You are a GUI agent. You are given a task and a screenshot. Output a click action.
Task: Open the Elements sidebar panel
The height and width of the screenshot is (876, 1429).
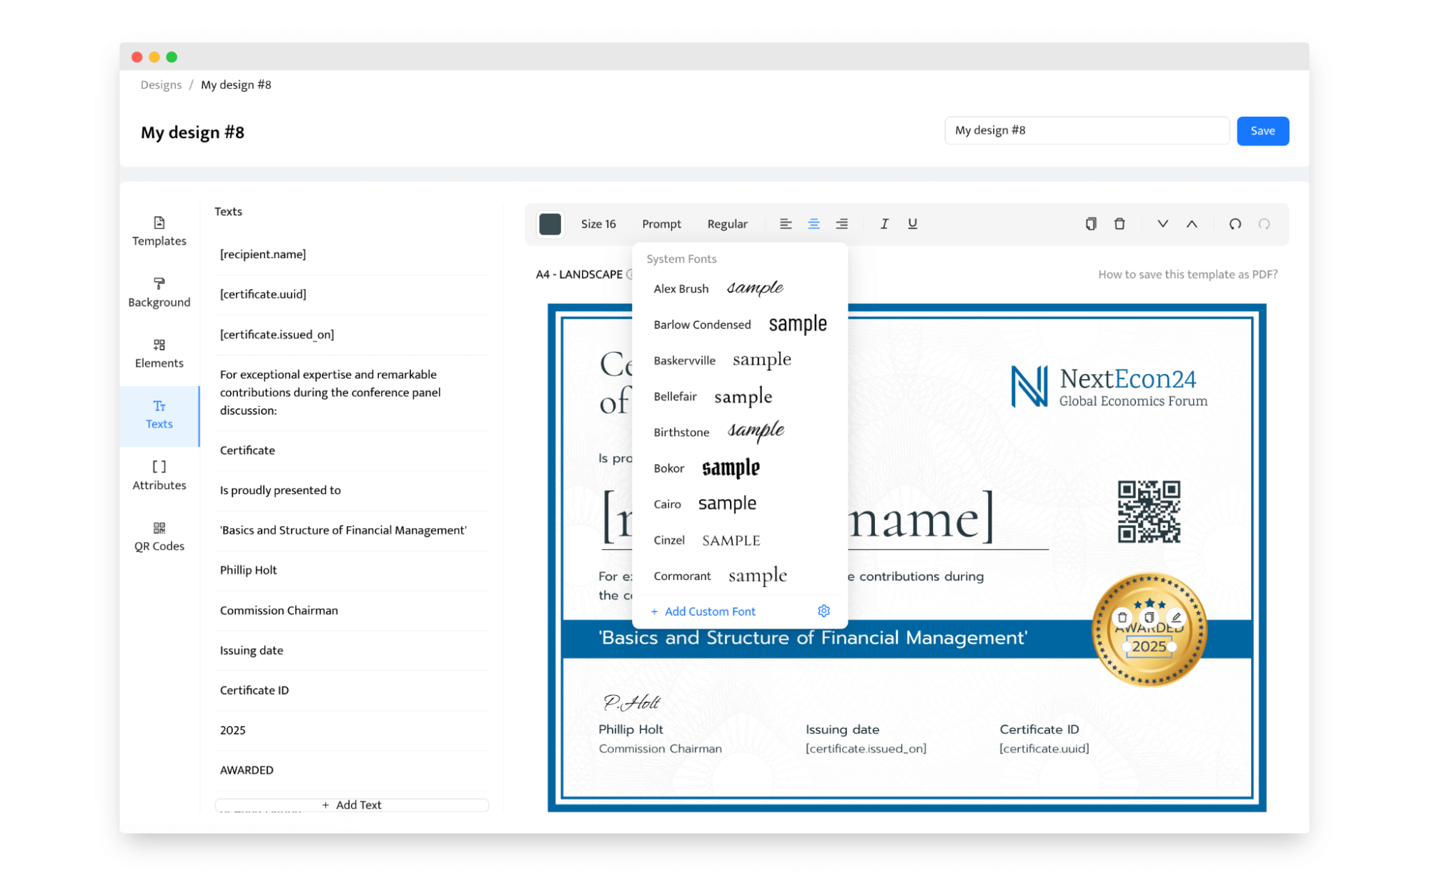[159, 353]
